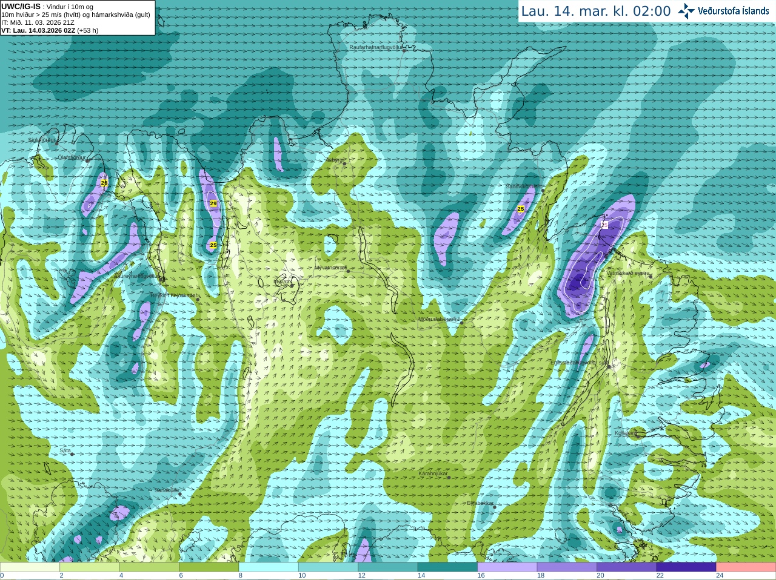Click the white 25 gust marker in the dark purple area

604,225
